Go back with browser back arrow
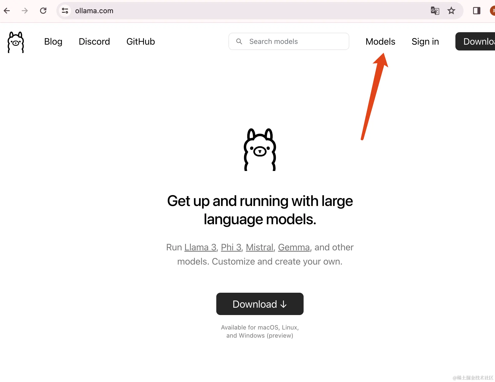Viewport: 495px width, 382px height. click(x=7, y=11)
